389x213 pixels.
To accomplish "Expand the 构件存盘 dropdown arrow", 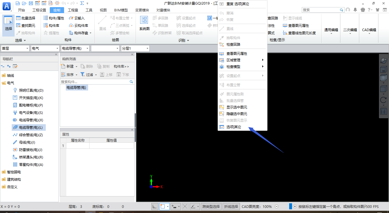I will [x=90, y=33].
